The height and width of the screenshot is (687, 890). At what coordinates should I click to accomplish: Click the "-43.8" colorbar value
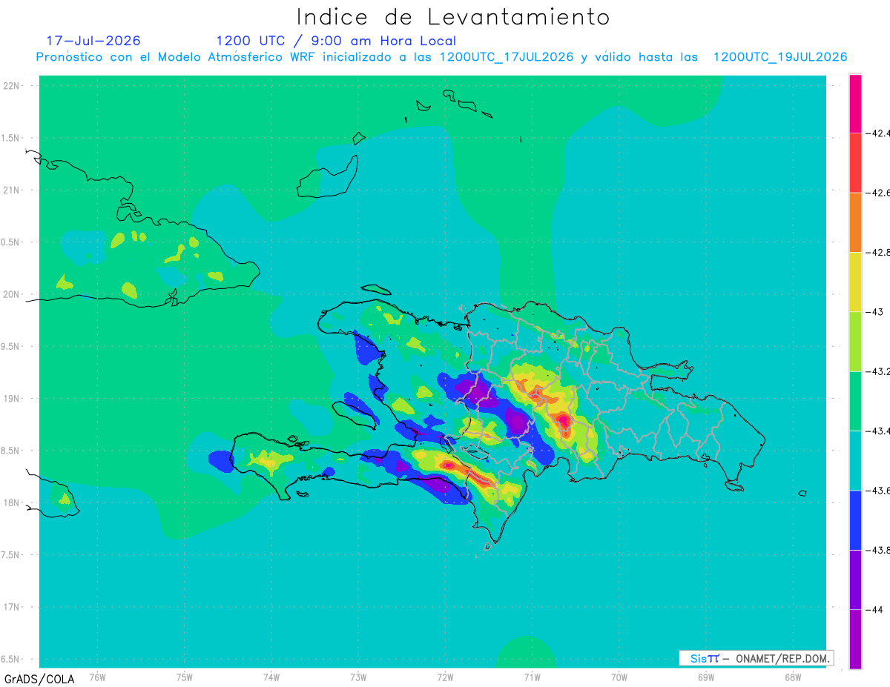coord(879,550)
